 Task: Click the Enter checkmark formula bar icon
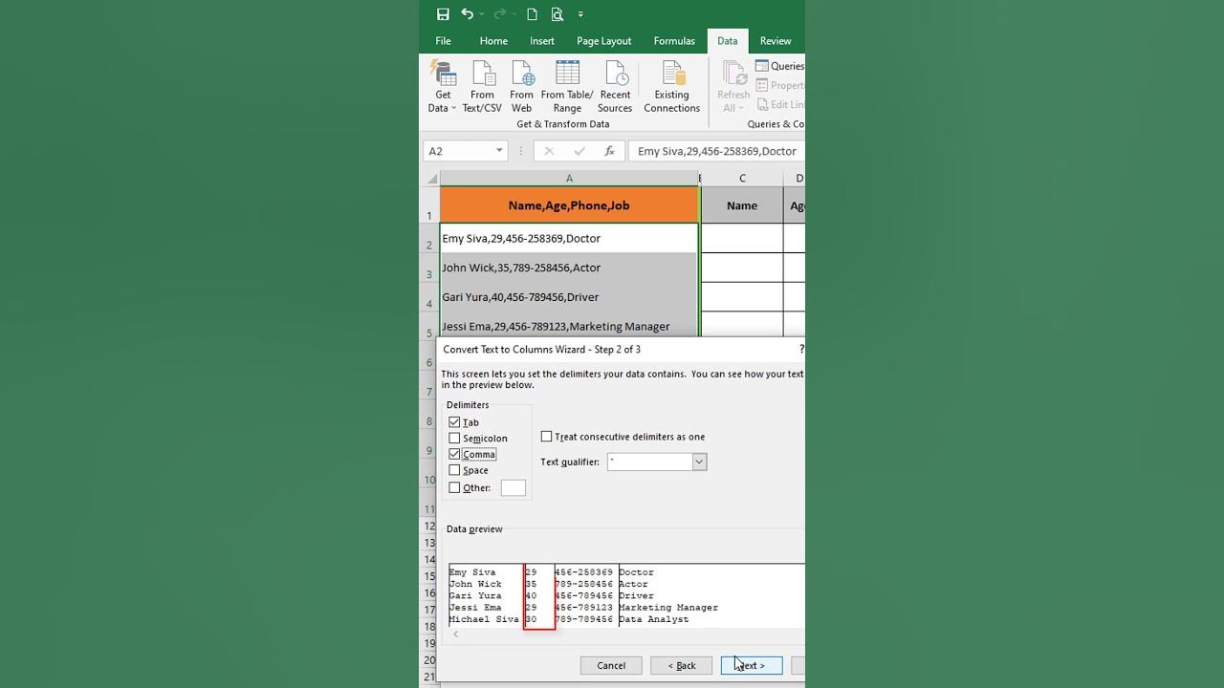click(579, 151)
